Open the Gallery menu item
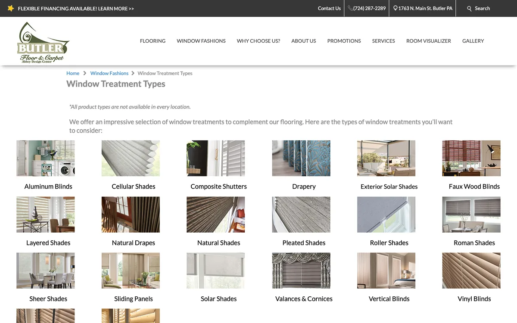 [x=473, y=41]
